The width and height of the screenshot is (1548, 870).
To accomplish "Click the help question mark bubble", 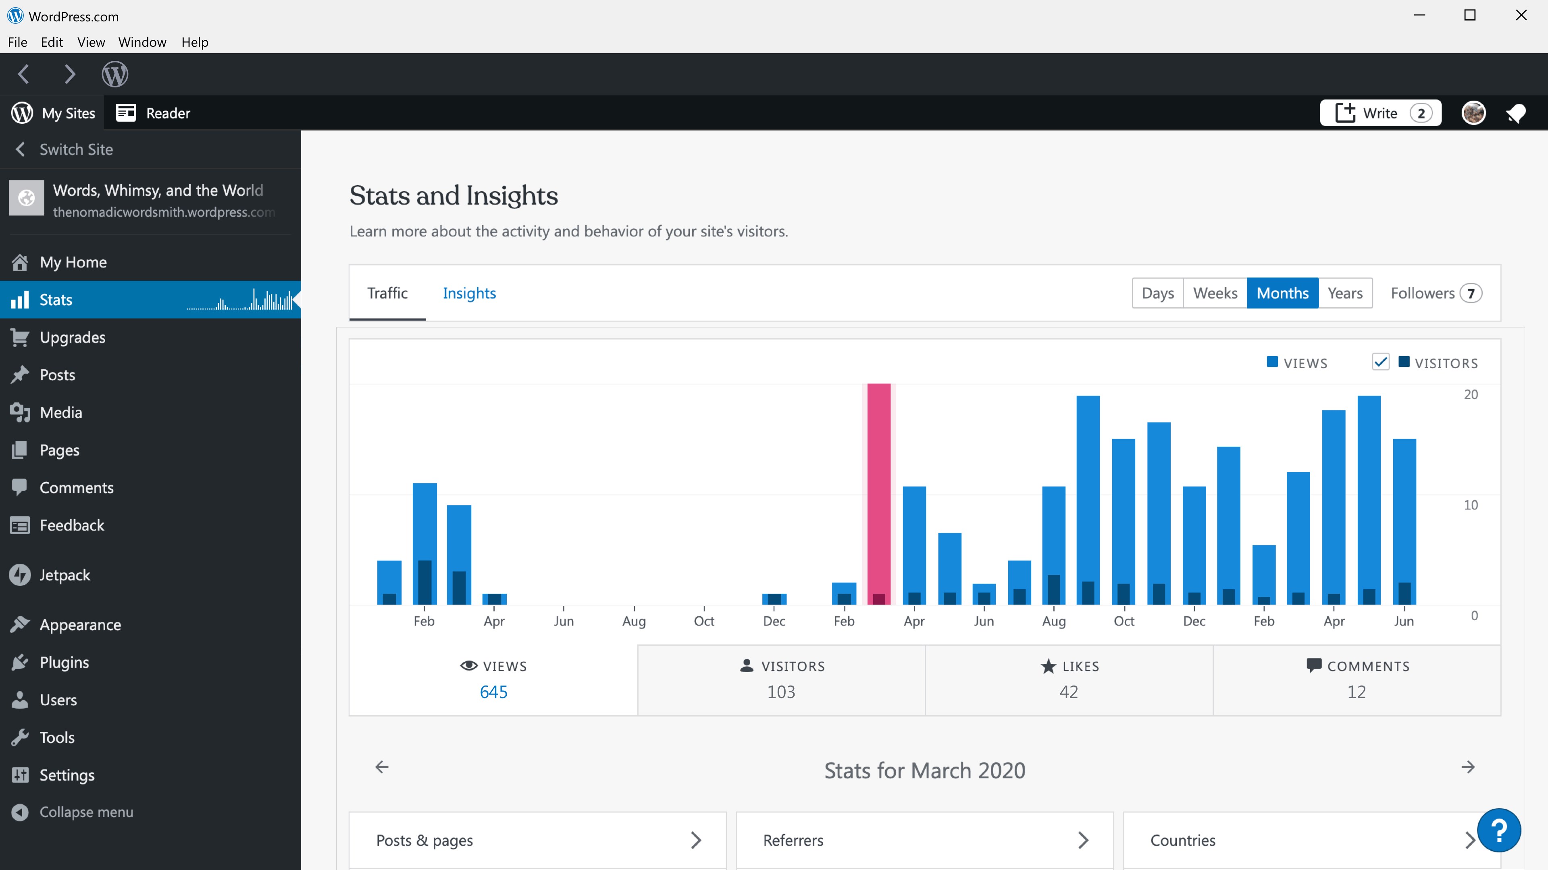I will pyautogui.click(x=1500, y=830).
